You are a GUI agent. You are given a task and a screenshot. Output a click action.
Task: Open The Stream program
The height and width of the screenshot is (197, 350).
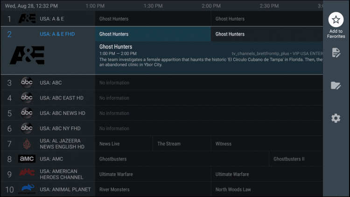(x=182, y=144)
